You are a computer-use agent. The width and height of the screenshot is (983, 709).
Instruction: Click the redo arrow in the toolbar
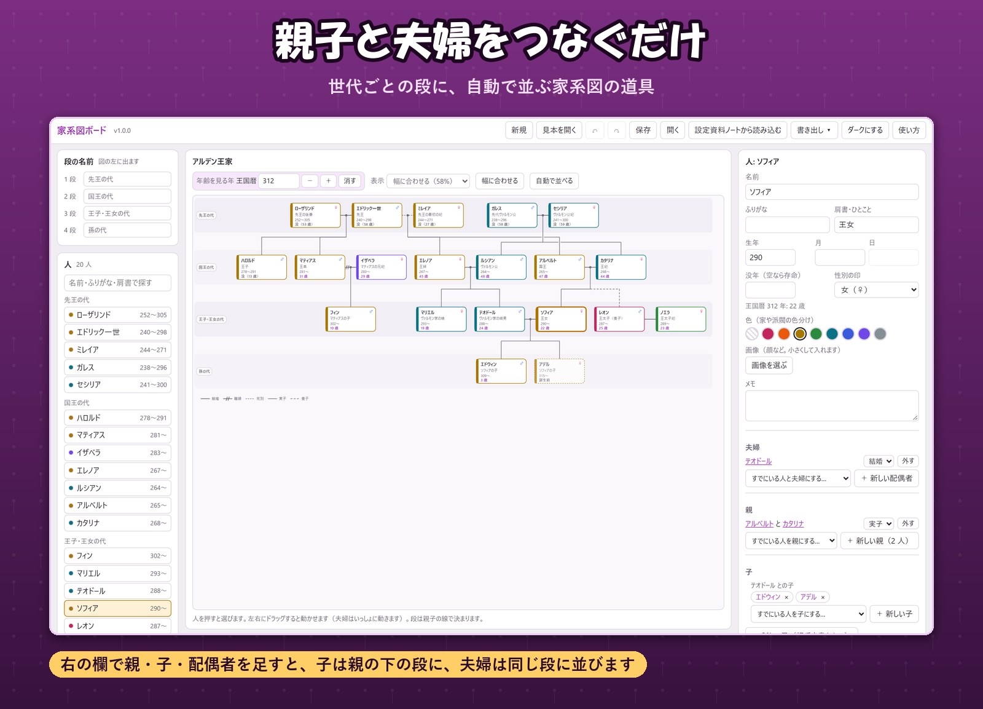616,130
